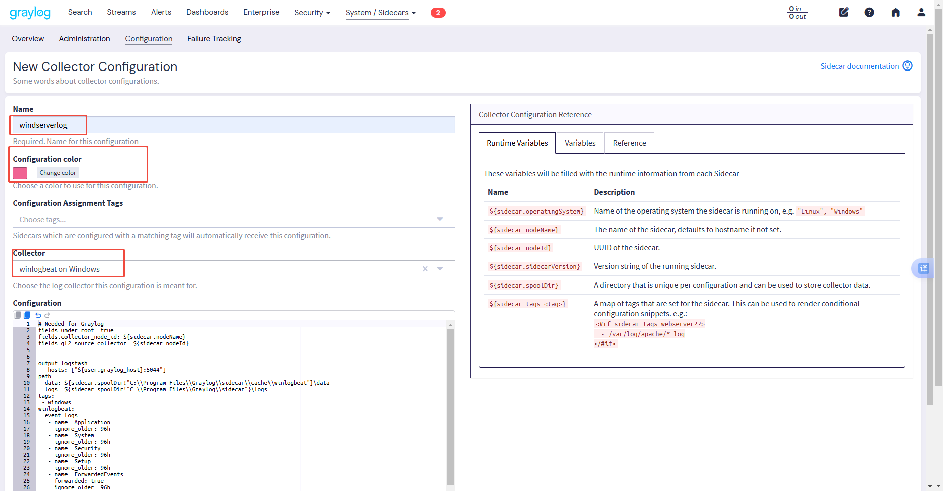Expand the Collector dropdown arrow
Screen dimensions: 943x491
click(x=440, y=269)
